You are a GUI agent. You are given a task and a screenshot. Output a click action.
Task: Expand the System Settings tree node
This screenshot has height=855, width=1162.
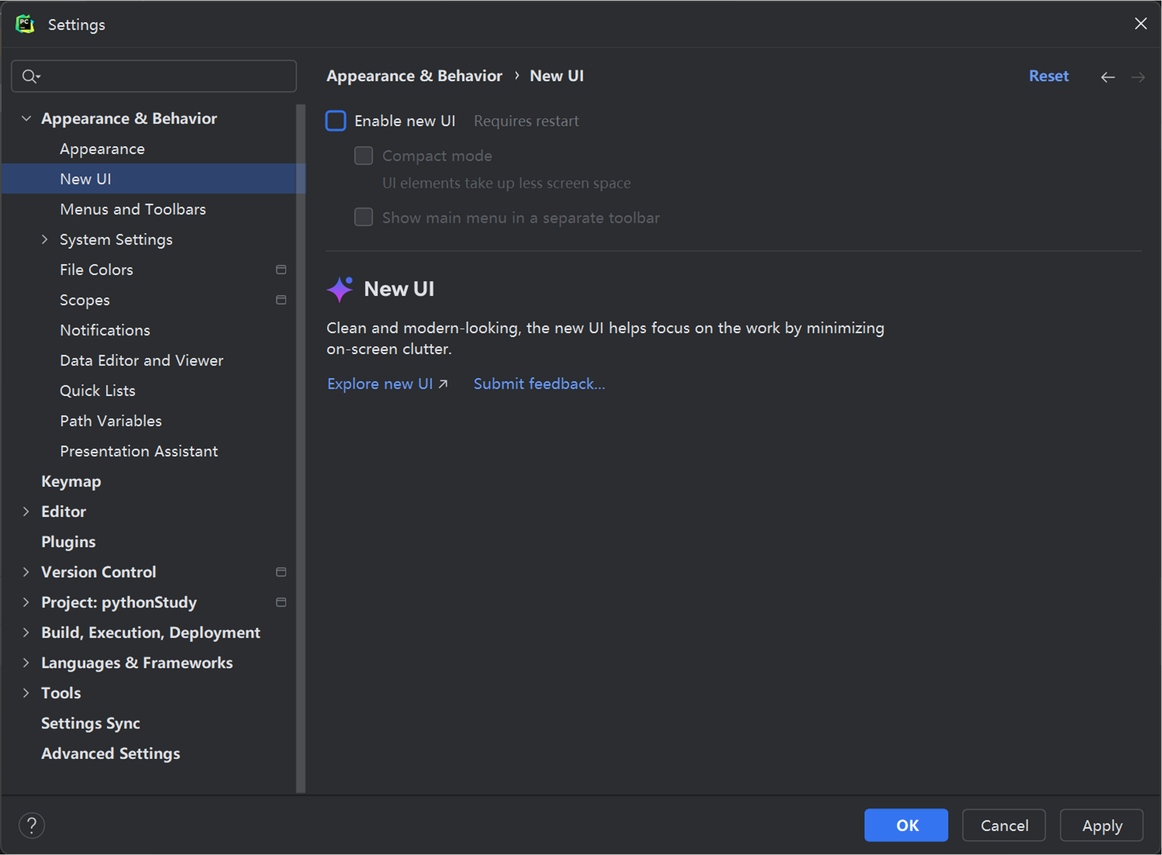point(44,239)
